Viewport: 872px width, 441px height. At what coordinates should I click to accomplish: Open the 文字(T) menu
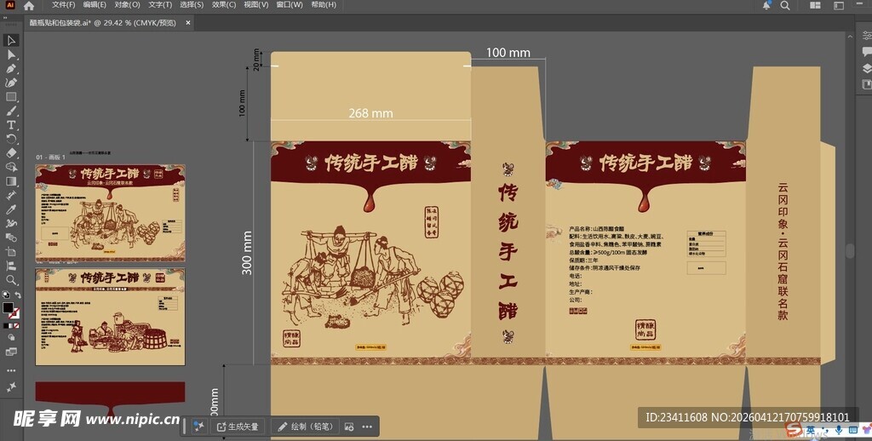(x=159, y=5)
